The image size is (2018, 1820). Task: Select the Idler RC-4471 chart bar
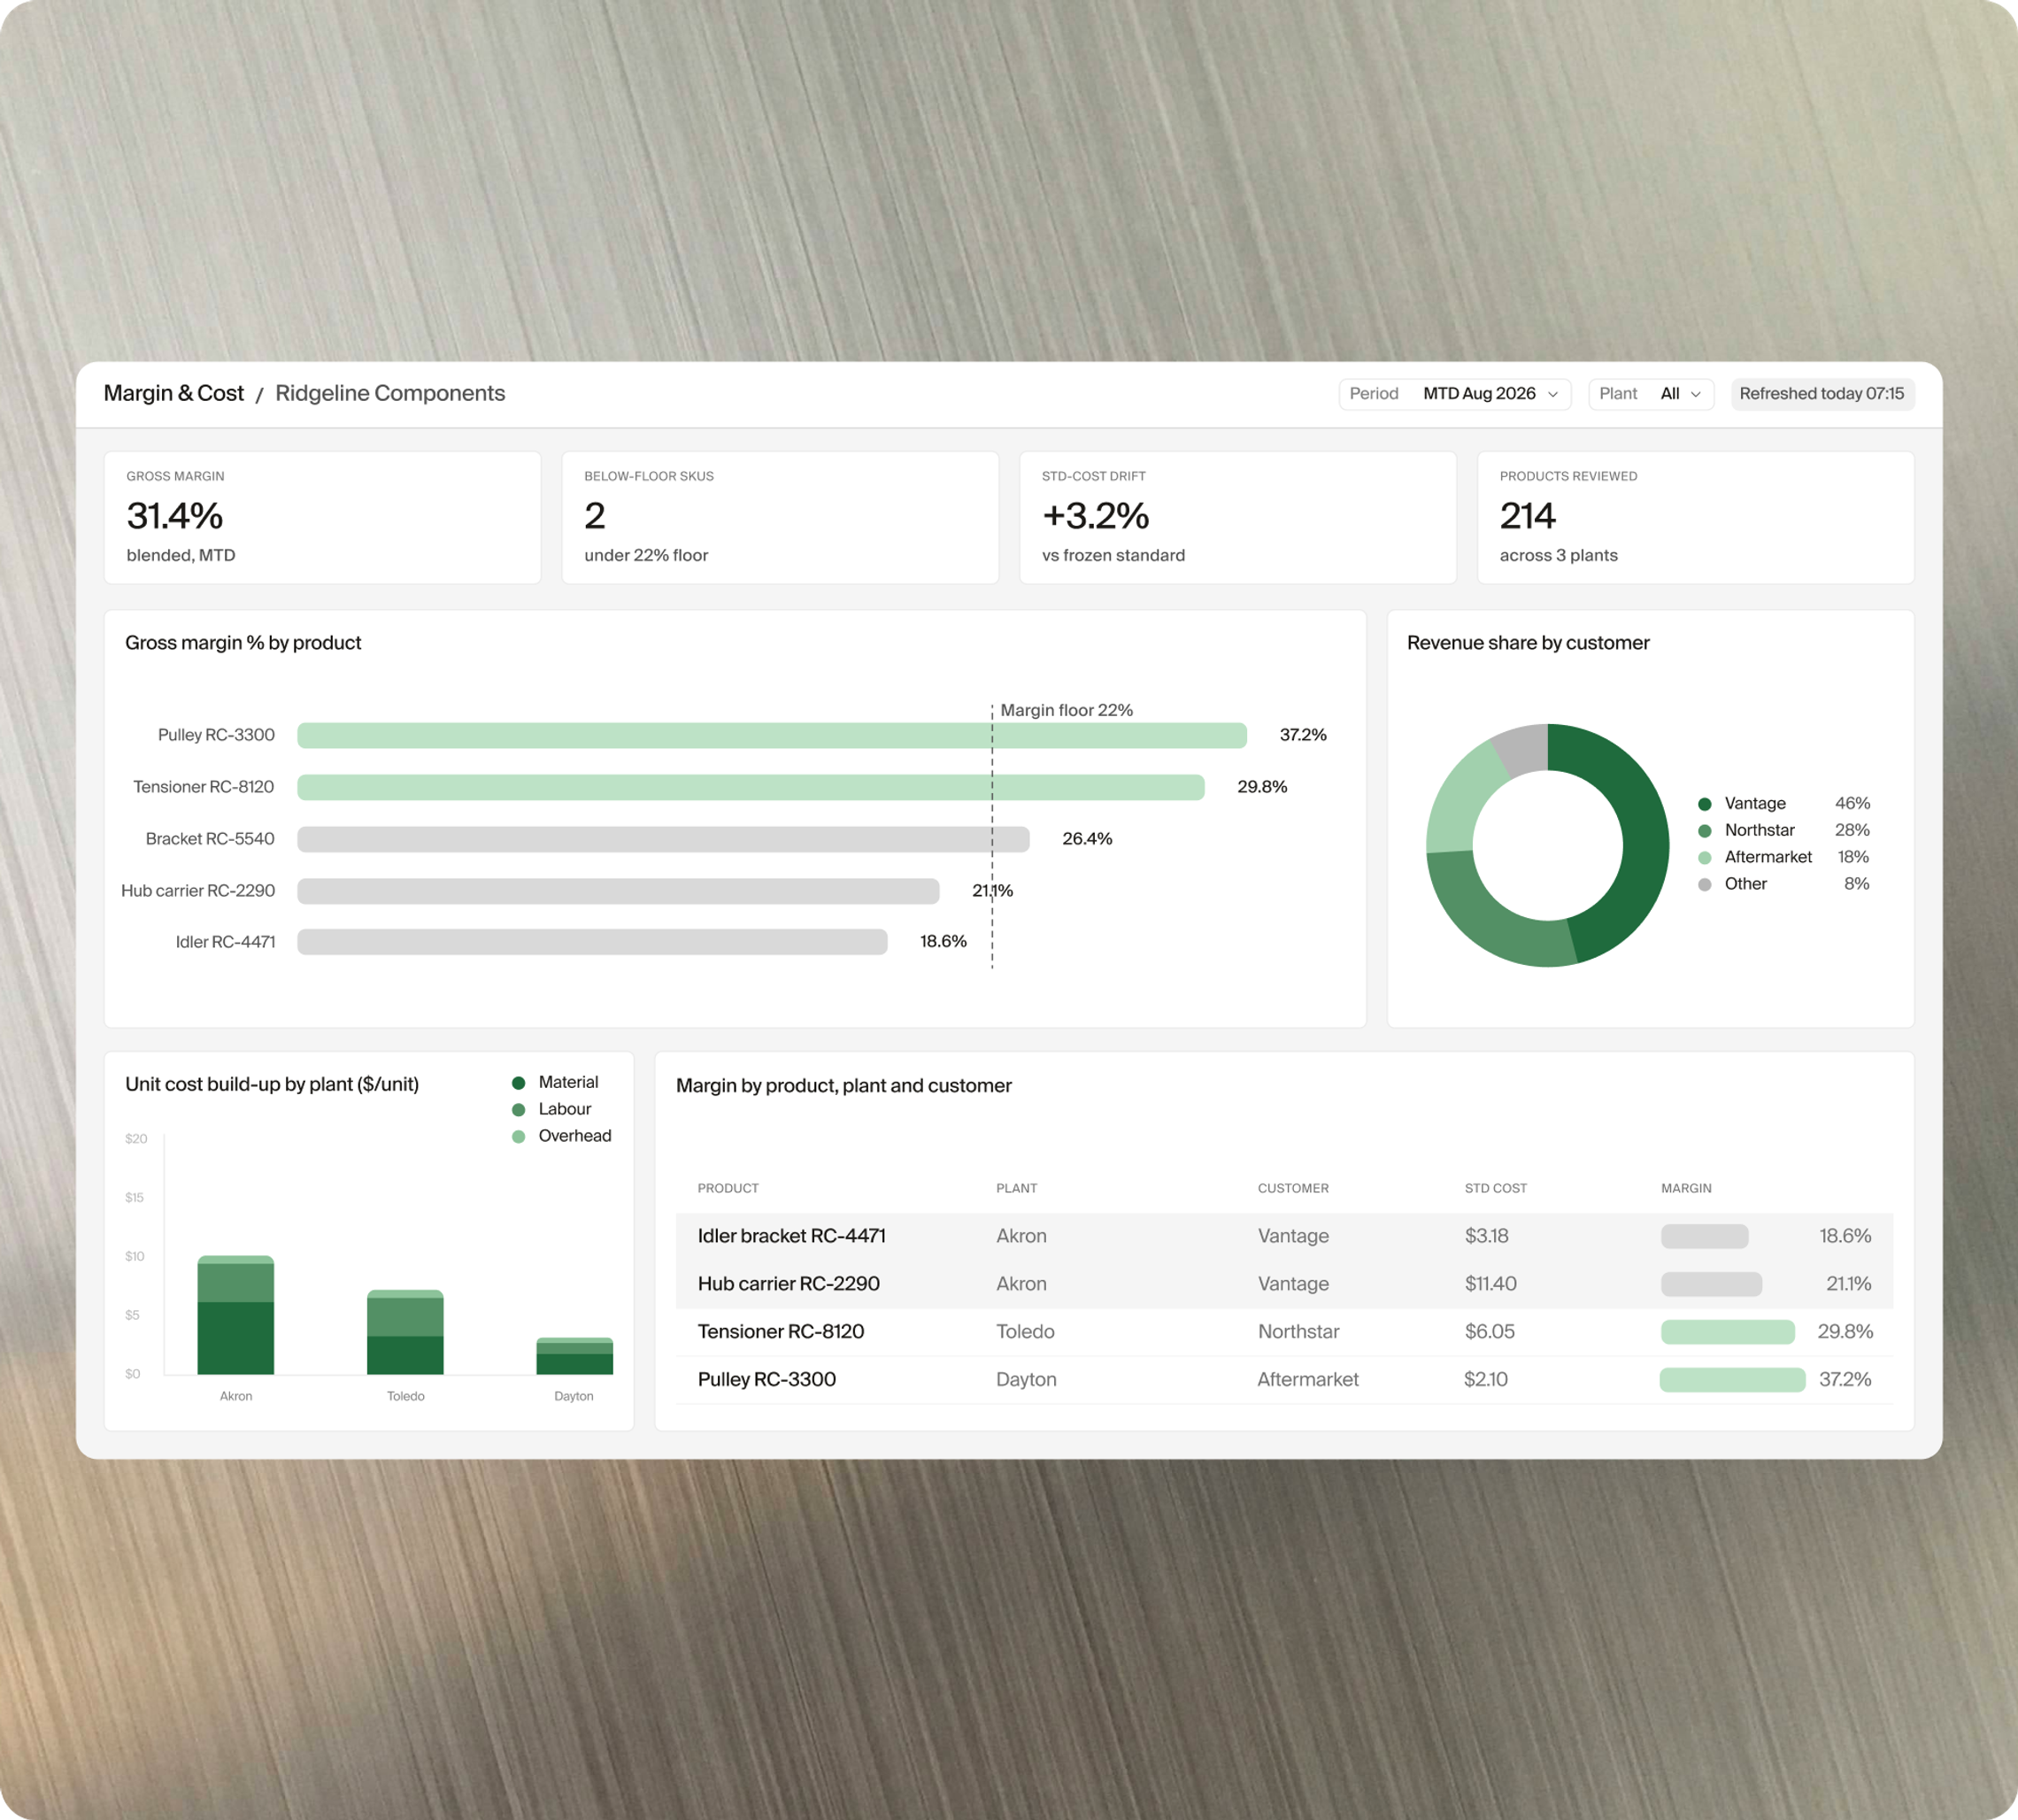[x=592, y=942]
